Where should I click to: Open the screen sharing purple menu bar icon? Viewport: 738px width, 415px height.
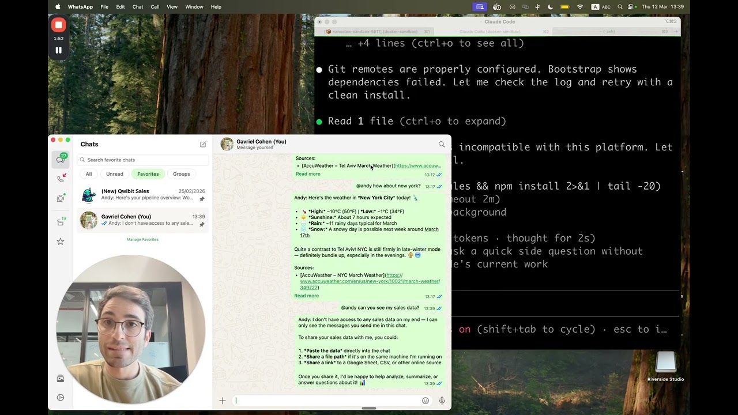480,7
